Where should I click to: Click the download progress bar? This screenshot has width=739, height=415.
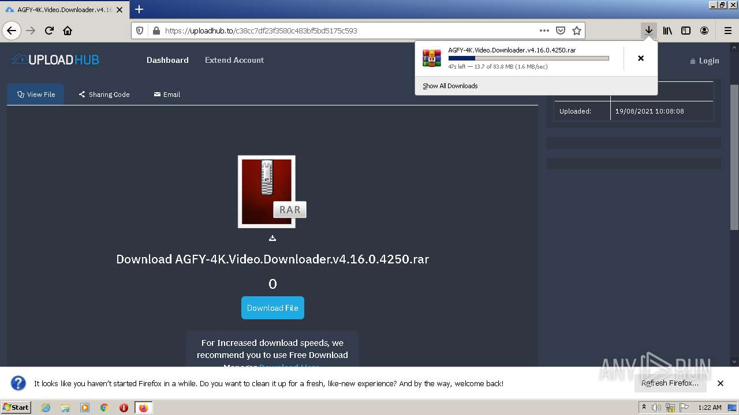pyautogui.click(x=528, y=58)
